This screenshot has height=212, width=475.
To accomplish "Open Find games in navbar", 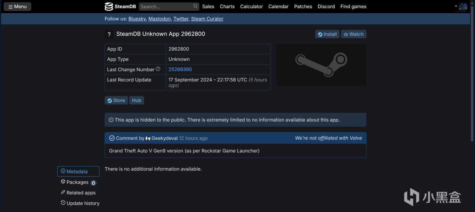I will [353, 6].
